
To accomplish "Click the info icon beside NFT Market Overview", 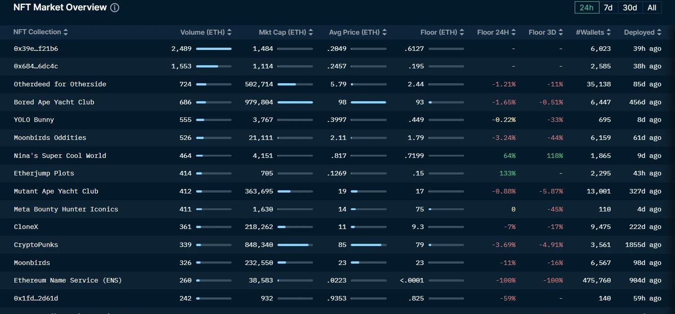I will 115,8.
